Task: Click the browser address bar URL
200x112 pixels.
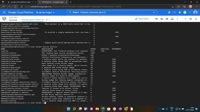Action: pyautogui.click(x=72, y=7)
